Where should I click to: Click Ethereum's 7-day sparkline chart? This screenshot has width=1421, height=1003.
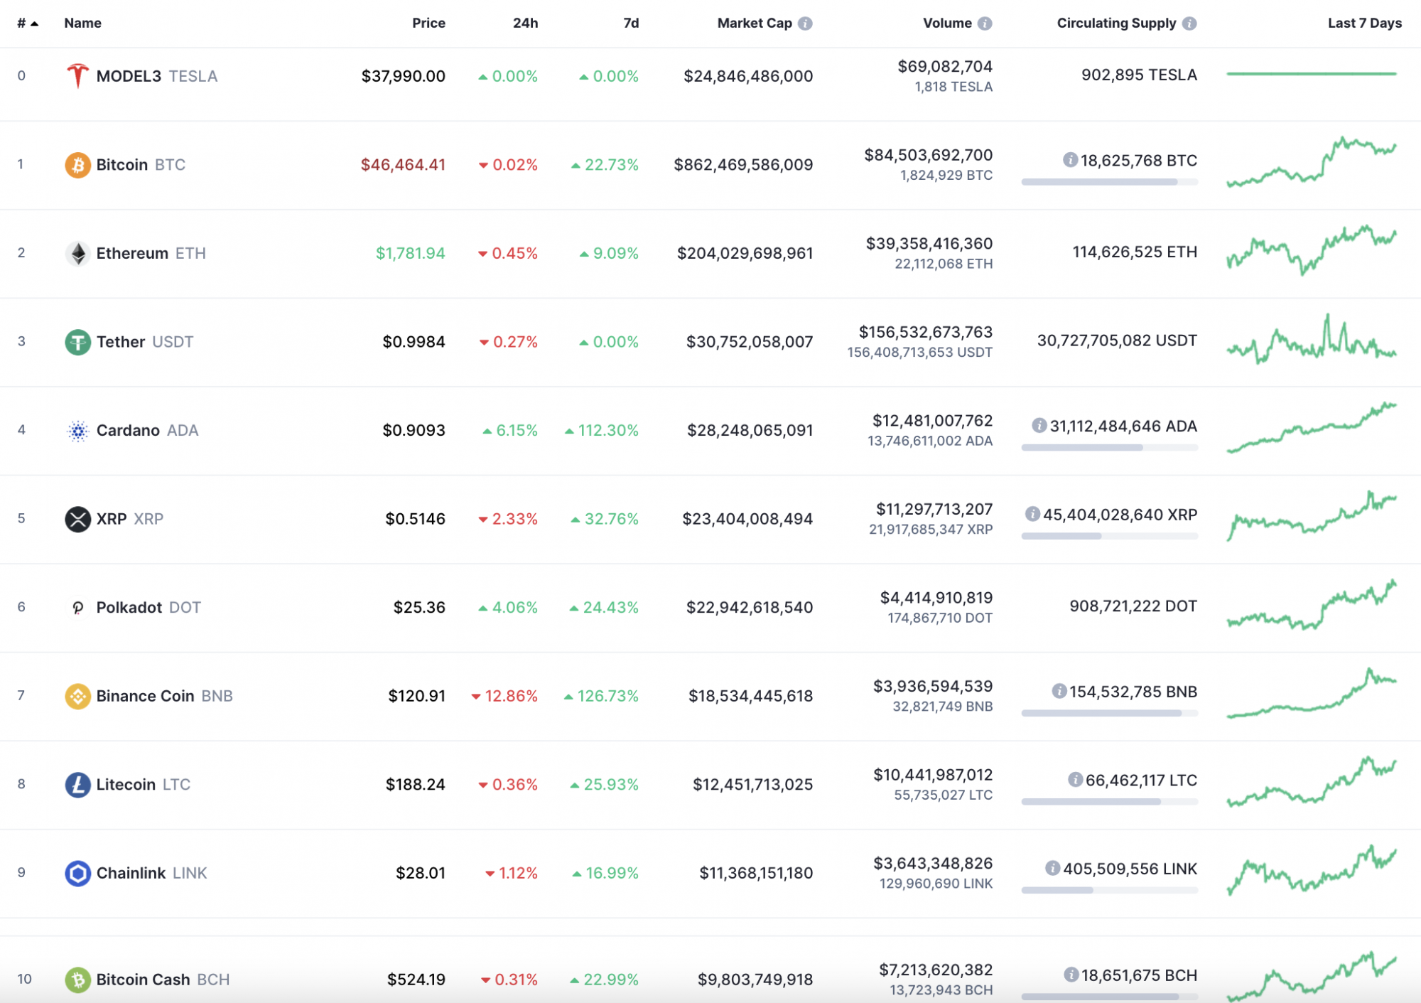tap(1311, 253)
